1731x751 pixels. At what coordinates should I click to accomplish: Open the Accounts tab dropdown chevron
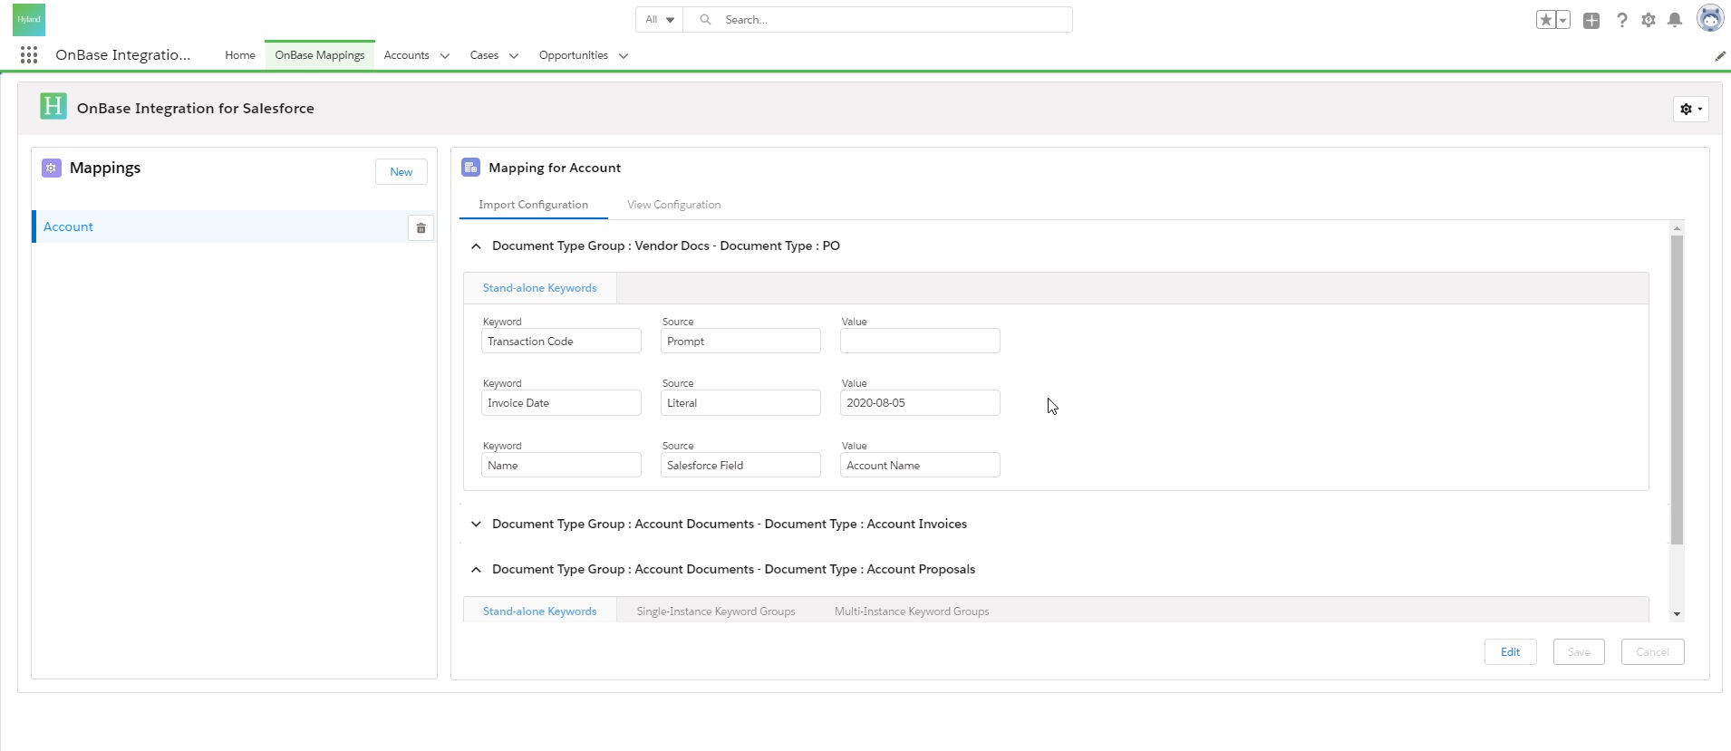click(x=445, y=56)
